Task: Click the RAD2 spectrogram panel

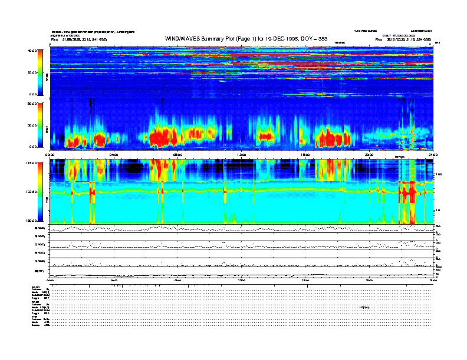Action: click(242, 72)
